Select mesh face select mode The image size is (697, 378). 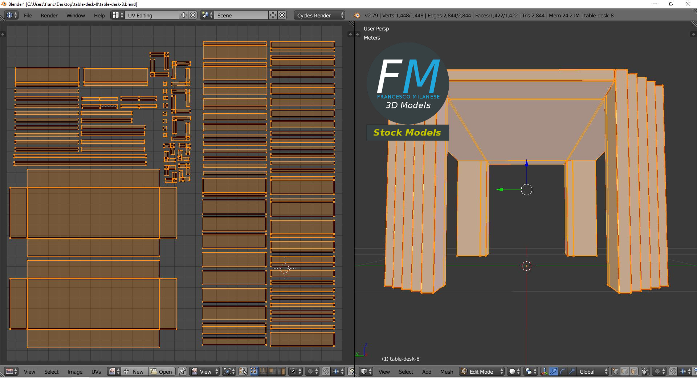pos(634,371)
